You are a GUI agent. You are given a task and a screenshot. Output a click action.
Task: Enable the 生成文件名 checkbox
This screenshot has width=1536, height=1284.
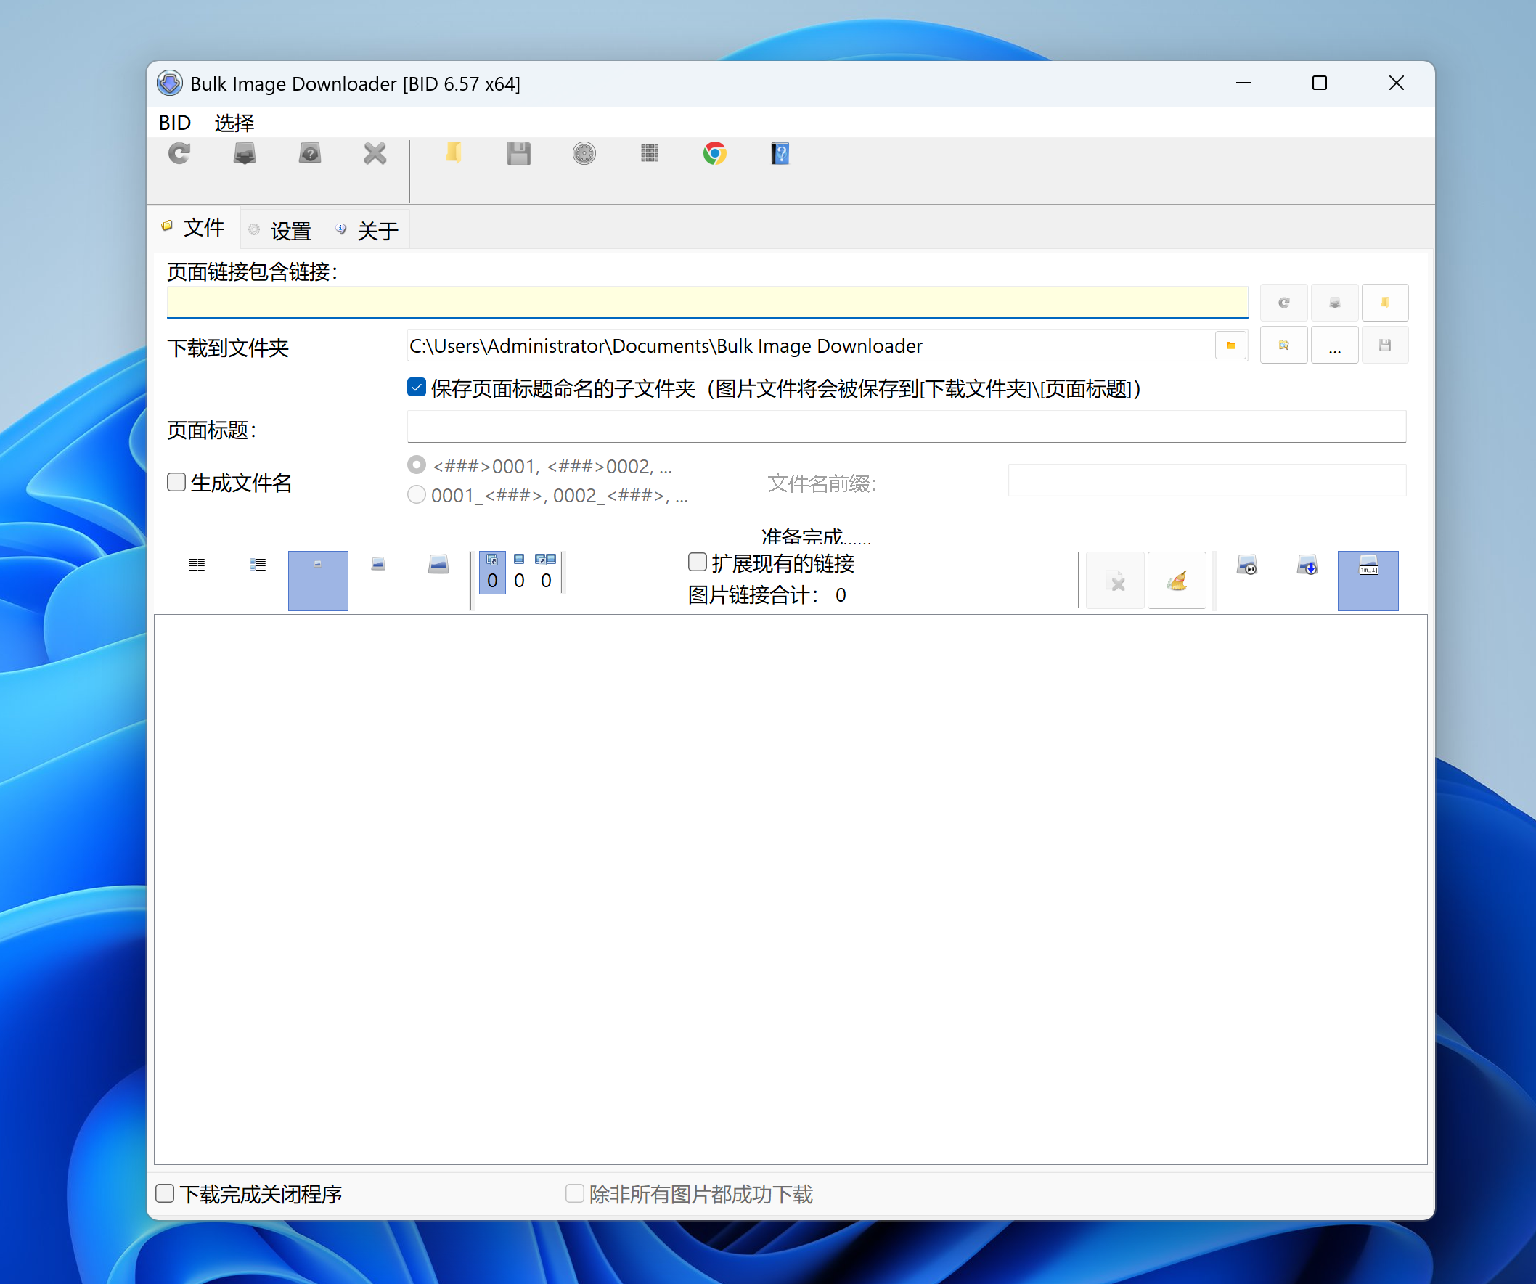coord(176,482)
